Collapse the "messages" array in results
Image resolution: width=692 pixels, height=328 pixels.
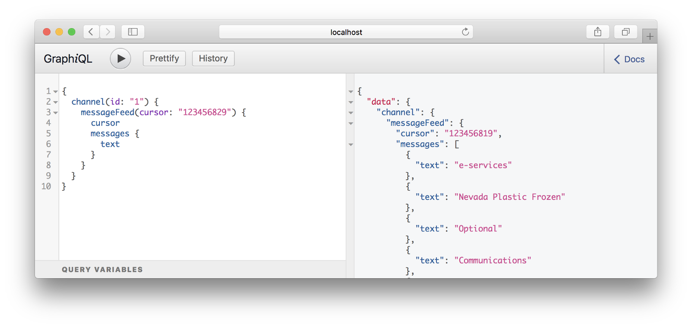351,145
